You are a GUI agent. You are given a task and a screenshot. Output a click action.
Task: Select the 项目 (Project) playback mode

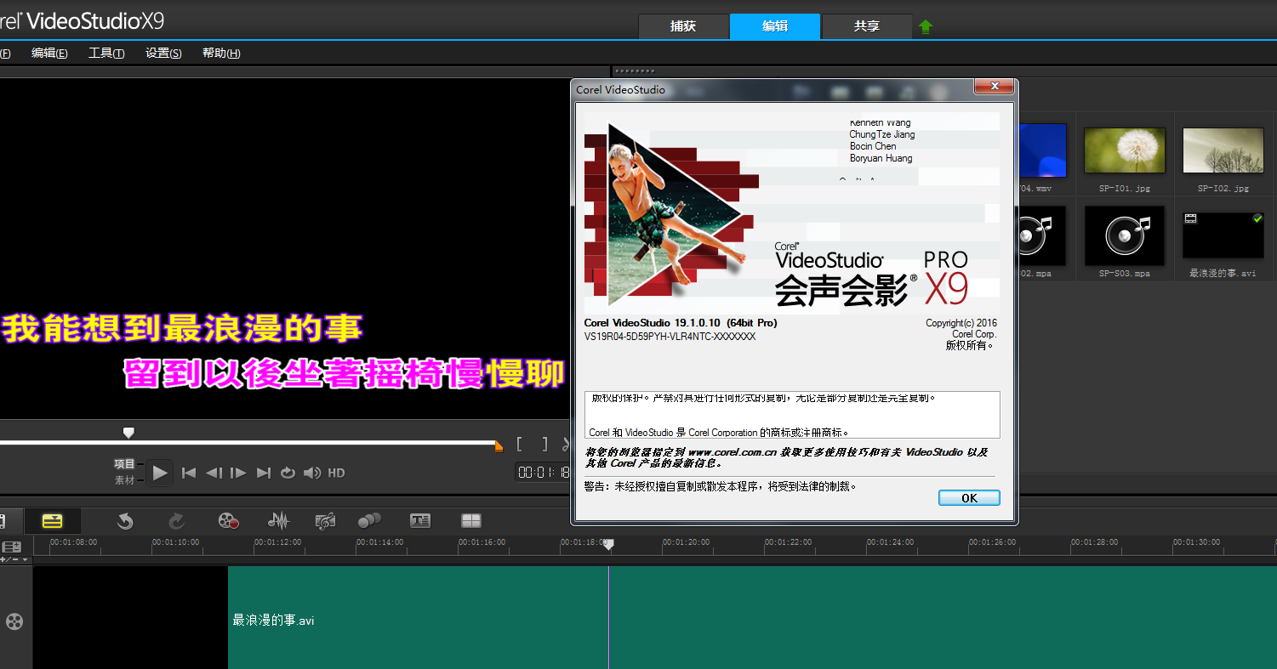[125, 464]
